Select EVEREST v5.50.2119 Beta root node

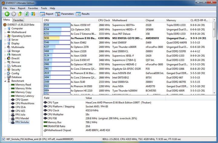pyautogui.click(x=19, y=25)
